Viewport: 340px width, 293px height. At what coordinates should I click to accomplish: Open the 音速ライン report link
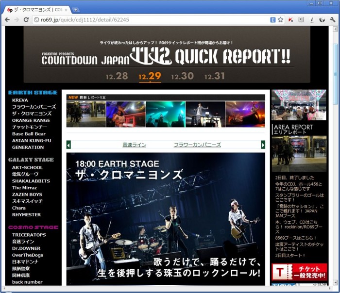point(134,145)
